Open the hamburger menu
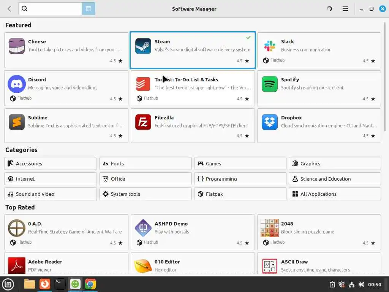 [345, 9]
